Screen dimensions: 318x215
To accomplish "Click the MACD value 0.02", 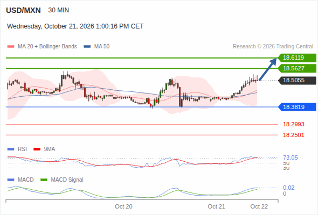I will pos(289,188).
